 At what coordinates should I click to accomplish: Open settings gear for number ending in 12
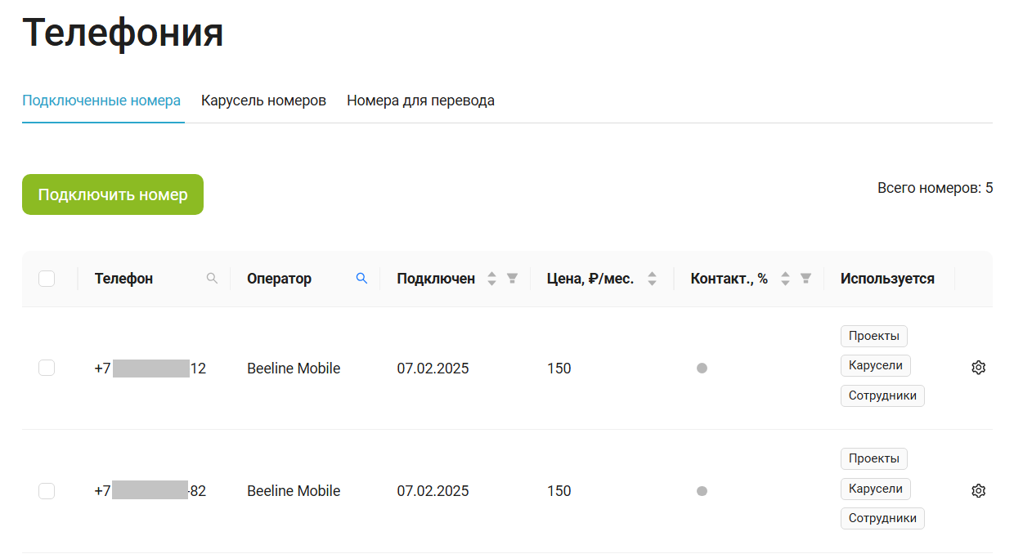pos(978,368)
